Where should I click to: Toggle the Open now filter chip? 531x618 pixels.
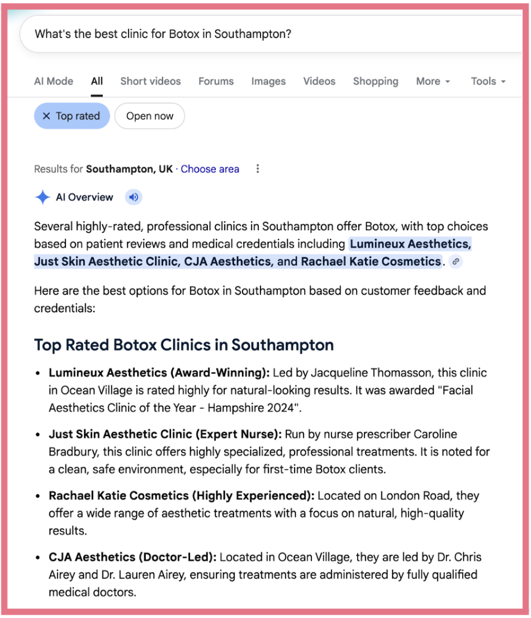coord(149,116)
